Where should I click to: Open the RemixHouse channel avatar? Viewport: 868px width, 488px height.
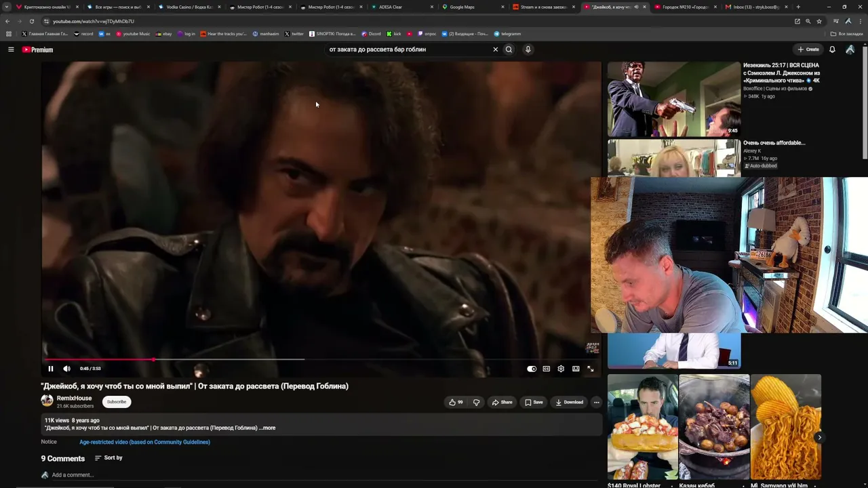(x=47, y=401)
